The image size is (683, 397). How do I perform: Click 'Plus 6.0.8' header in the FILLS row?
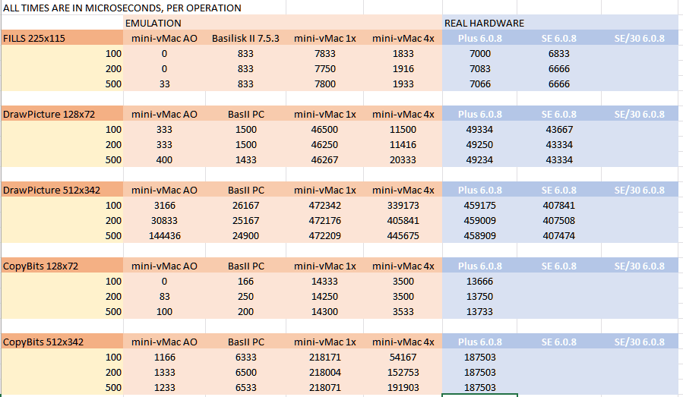click(479, 38)
